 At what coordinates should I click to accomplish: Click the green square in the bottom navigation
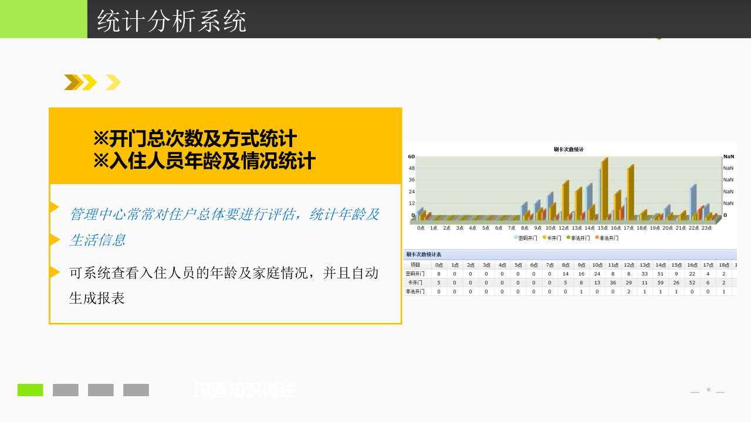coord(31,390)
